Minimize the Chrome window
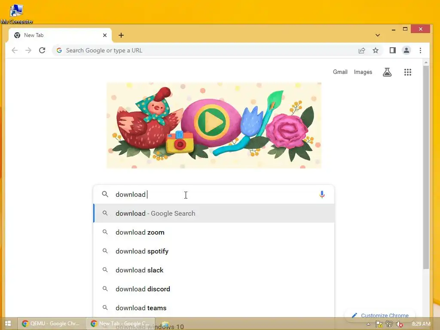This screenshot has height=330, width=440. tap(394, 29)
